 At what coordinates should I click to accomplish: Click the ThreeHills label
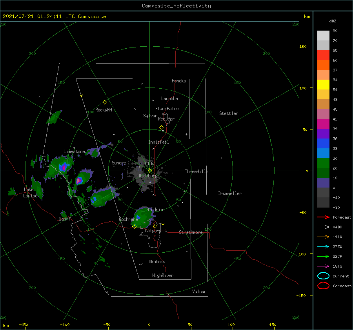(197, 171)
